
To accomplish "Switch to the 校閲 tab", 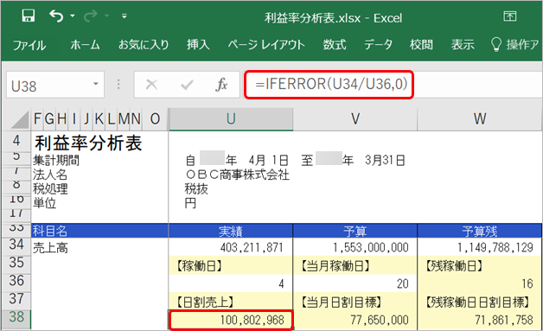I will tap(421, 45).
